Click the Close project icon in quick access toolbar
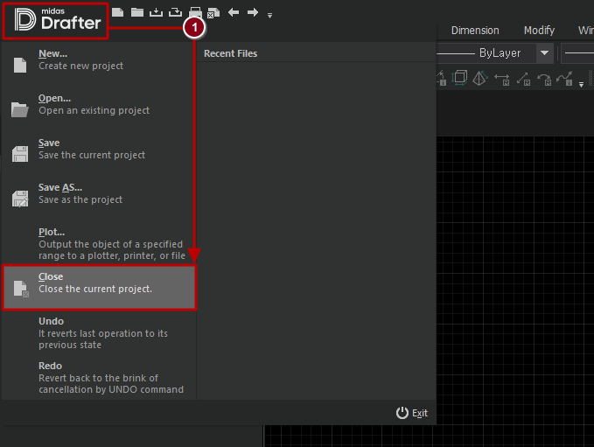Image resolution: width=594 pixels, height=447 pixels. pyautogui.click(x=213, y=13)
